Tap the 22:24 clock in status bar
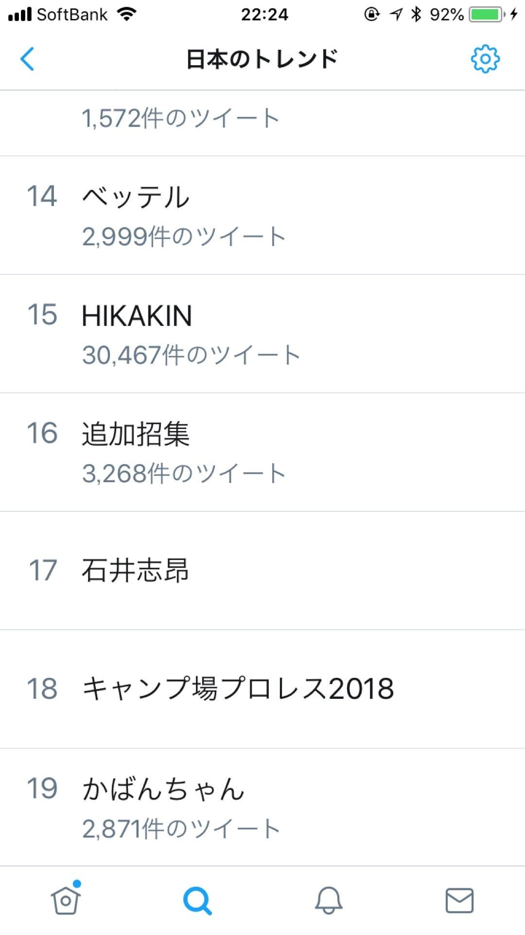 click(x=264, y=15)
